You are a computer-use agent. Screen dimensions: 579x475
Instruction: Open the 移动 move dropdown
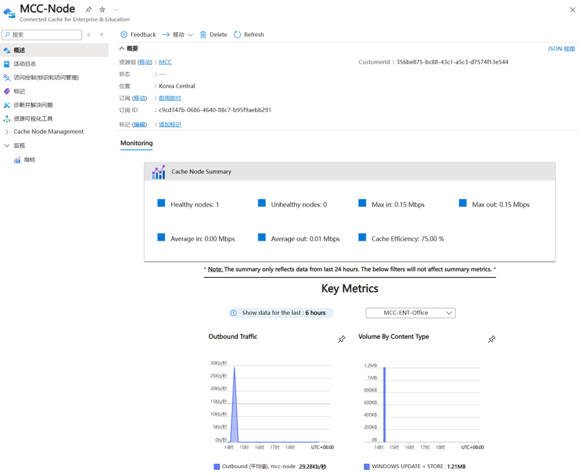178,35
